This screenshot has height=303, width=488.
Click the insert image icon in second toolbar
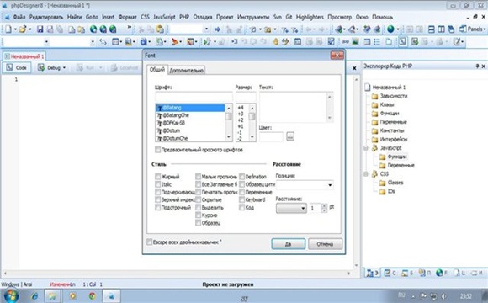(355, 41)
